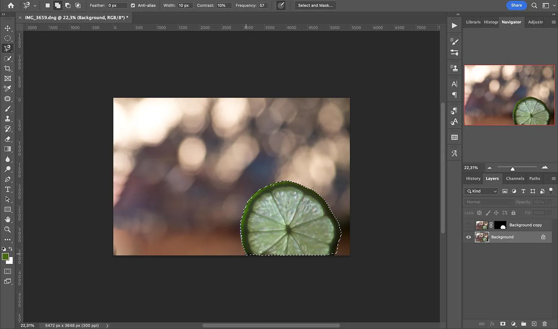
Task: Click the Navigator zoom slider handle
Action: click(513, 169)
